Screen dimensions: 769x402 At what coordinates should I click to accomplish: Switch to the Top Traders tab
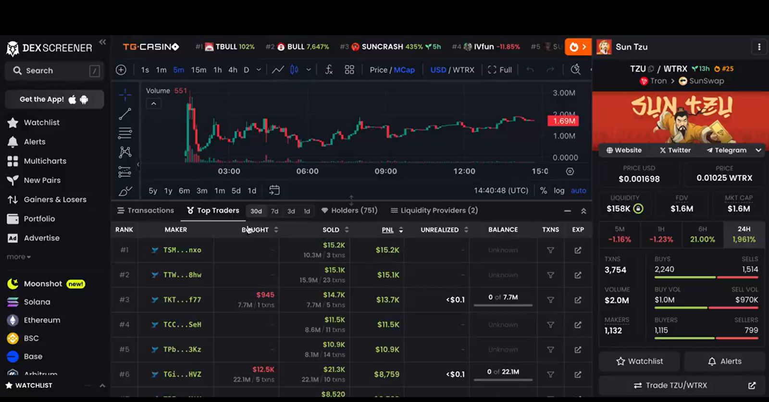(213, 210)
